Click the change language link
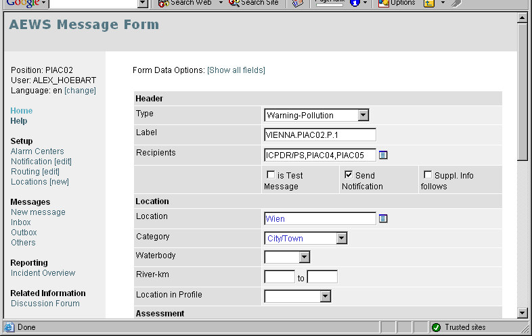Viewport: 532px width, 336px height. tap(80, 91)
